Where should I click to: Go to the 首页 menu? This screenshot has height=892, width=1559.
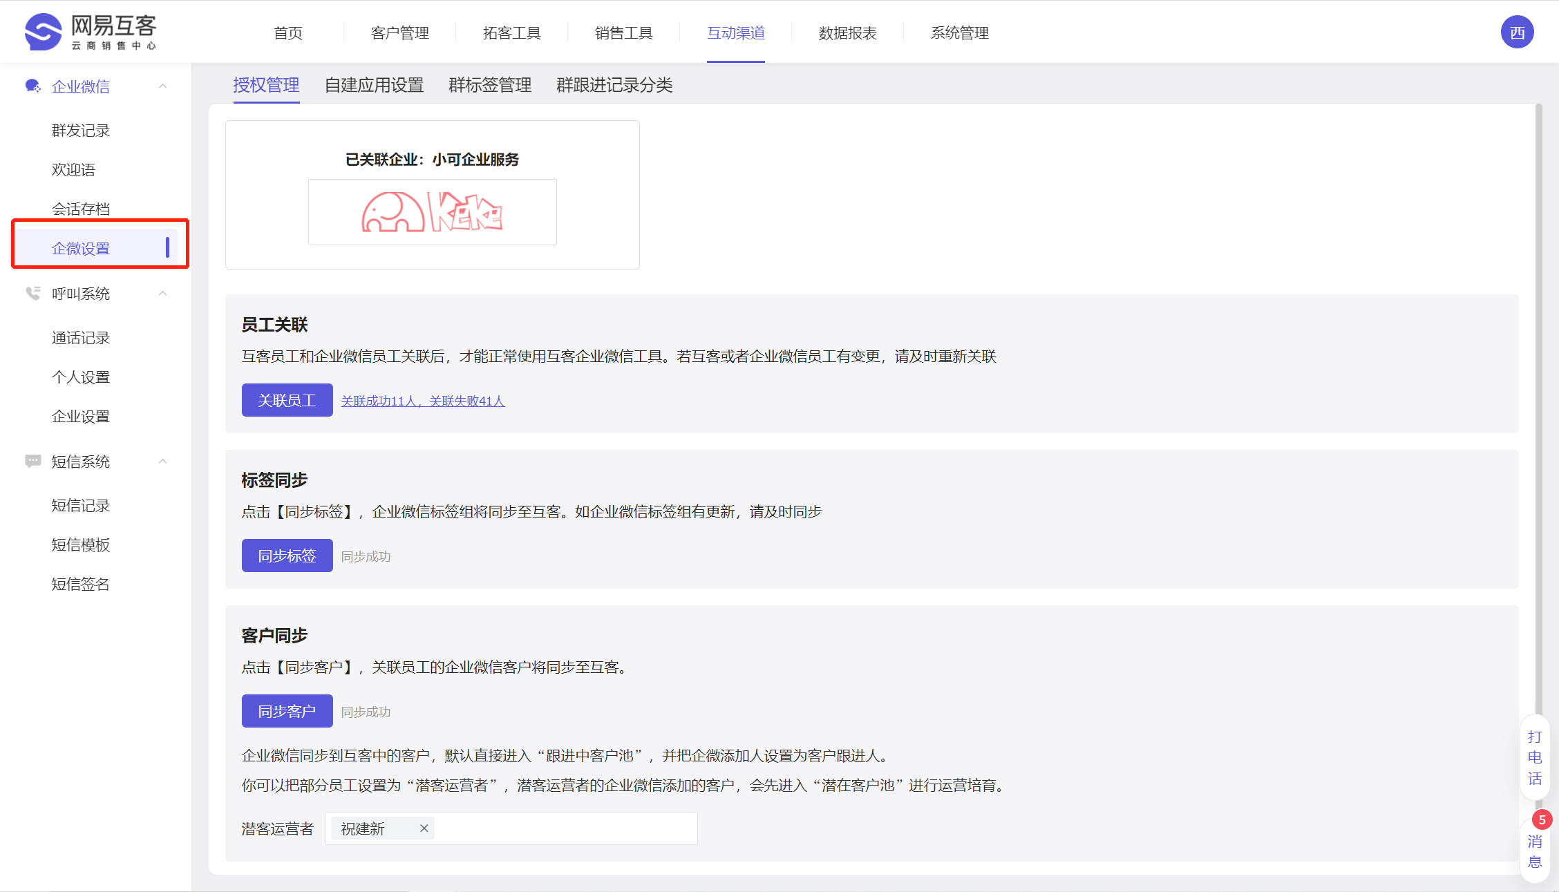(x=288, y=32)
